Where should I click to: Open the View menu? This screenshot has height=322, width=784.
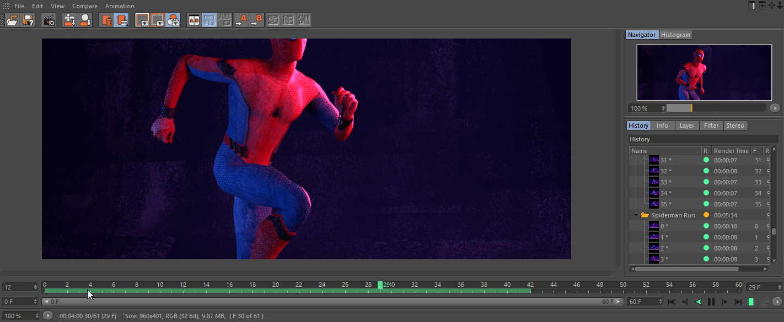point(57,6)
